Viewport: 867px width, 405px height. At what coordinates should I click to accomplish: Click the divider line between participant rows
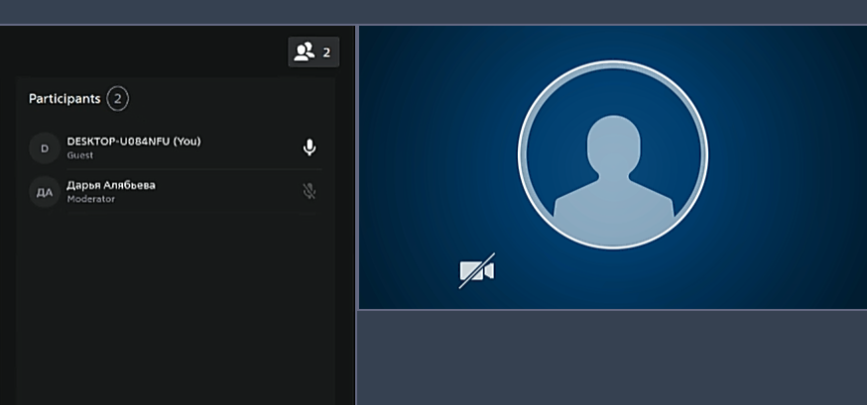click(175, 169)
